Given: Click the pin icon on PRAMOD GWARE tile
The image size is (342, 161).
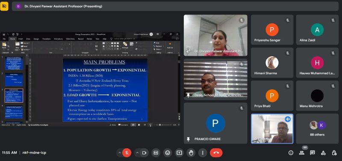Looking at the screenshot, I should tap(188, 139).
